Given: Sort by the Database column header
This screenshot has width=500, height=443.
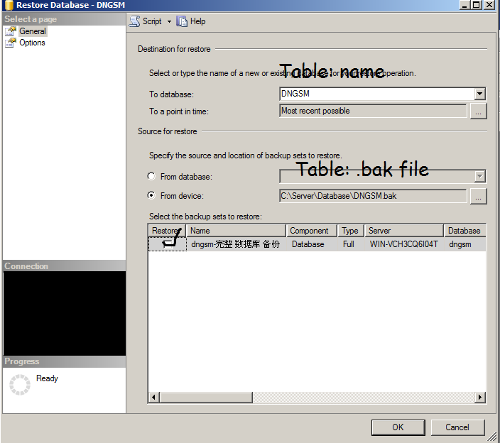Looking at the screenshot, I should 465,231.
